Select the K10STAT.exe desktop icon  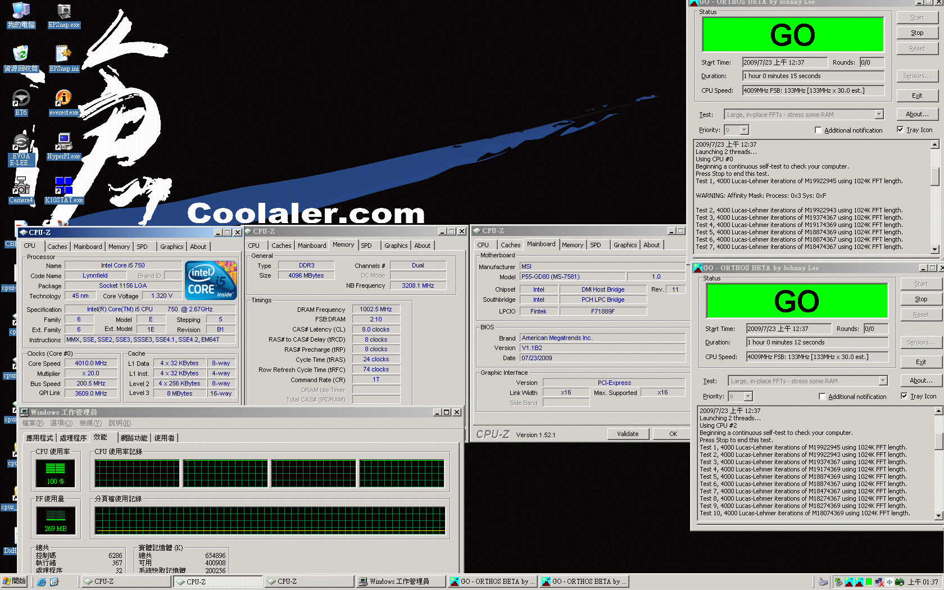click(64, 190)
